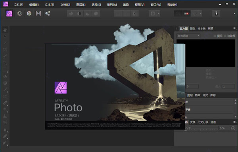Select the View (hand) tool
The width and height of the screenshot is (238, 152).
point(5,30)
